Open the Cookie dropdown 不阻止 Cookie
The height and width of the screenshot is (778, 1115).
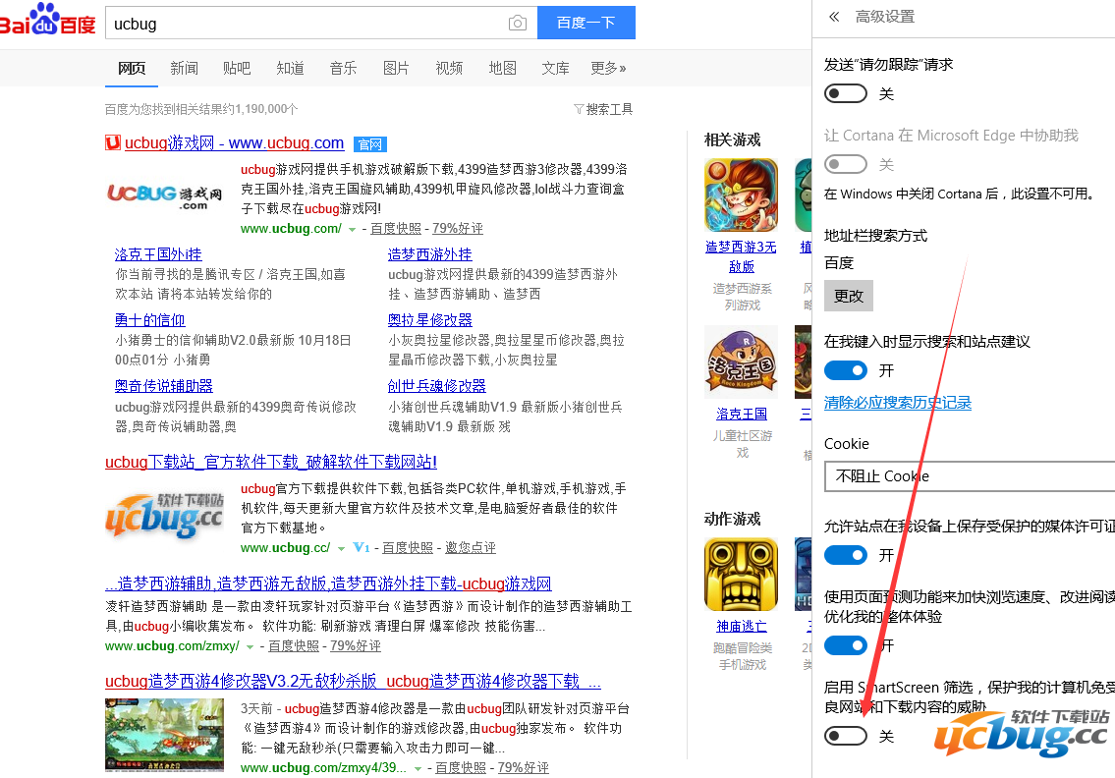coord(970,476)
